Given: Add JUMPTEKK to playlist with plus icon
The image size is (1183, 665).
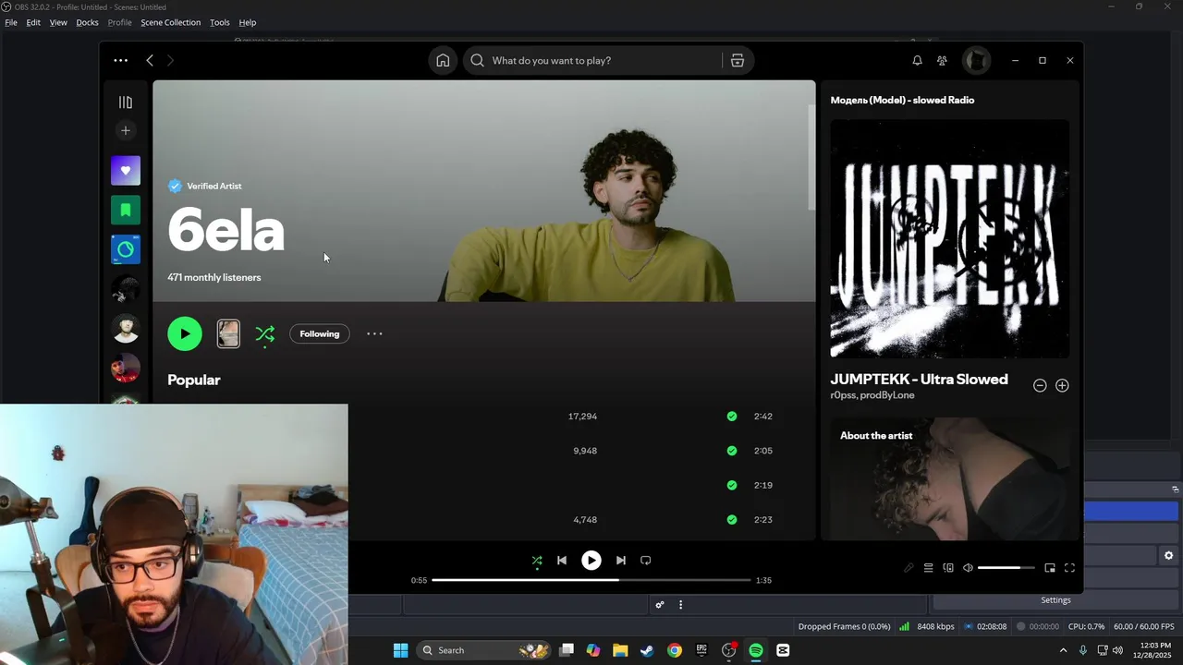Looking at the screenshot, I should (x=1062, y=385).
